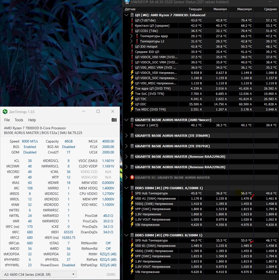This screenshot has width=279, height=280.
Task: Click the 8000 MT/s speed value
Action: pos(30,141)
